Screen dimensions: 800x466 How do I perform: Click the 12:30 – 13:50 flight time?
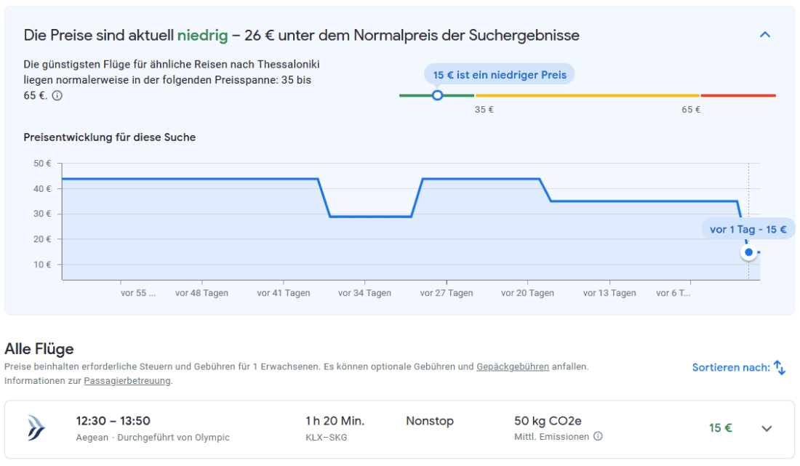pos(113,421)
